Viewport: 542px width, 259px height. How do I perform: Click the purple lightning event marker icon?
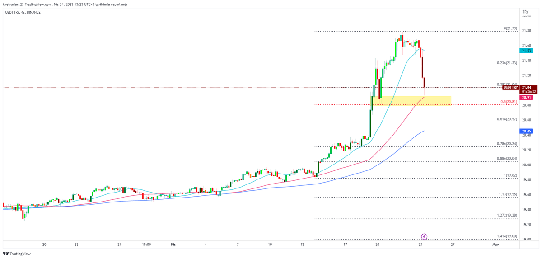tap(424, 236)
